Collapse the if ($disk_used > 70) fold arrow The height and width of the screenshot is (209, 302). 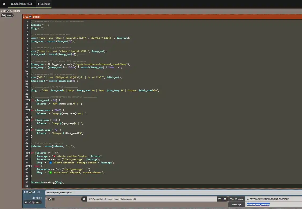coord(29,130)
